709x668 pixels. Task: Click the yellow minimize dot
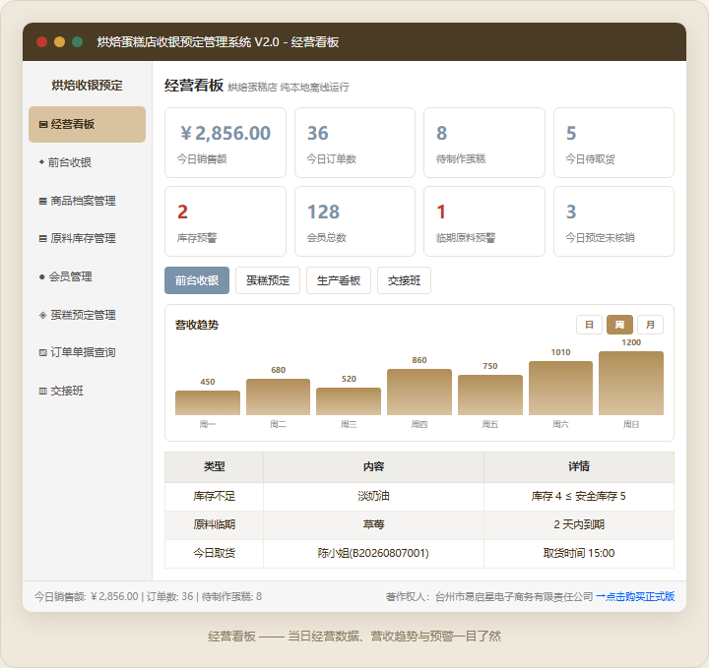(60, 42)
